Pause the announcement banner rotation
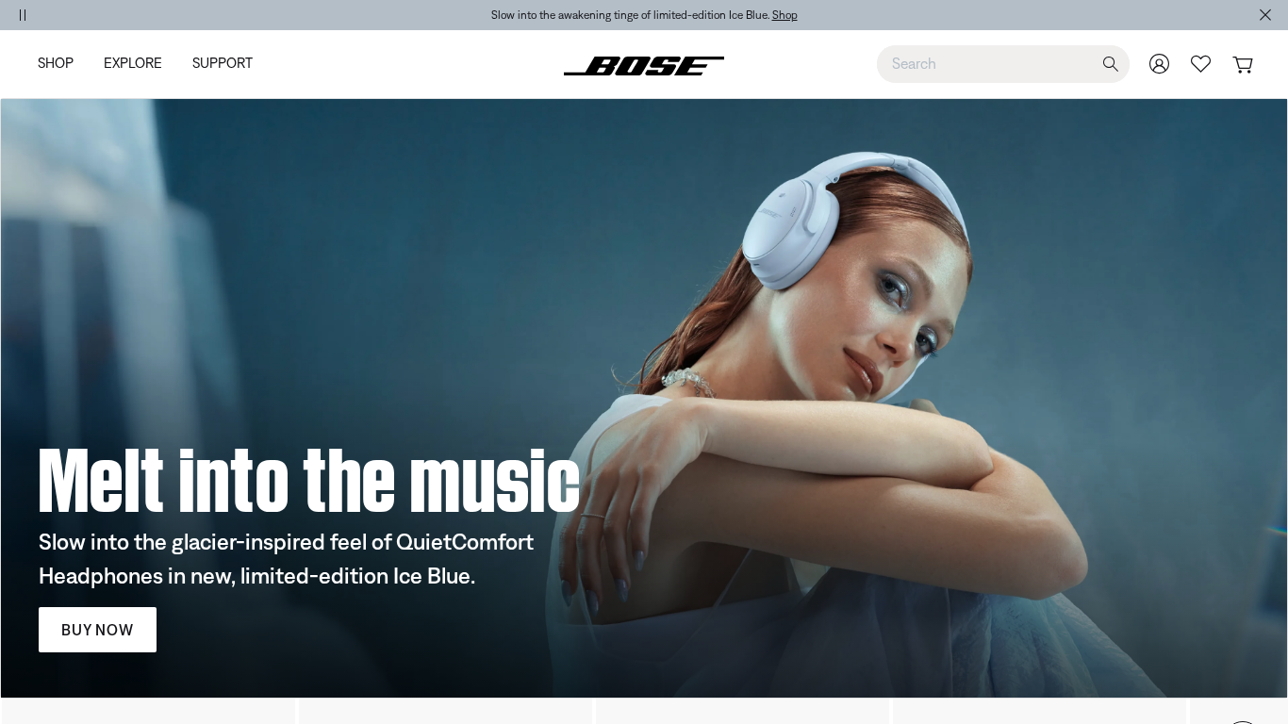 click(x=23, y=15)
